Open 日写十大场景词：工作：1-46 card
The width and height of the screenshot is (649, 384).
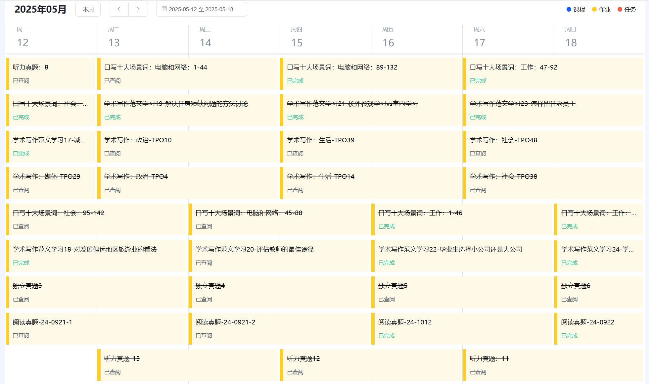(x=420, y=213)
